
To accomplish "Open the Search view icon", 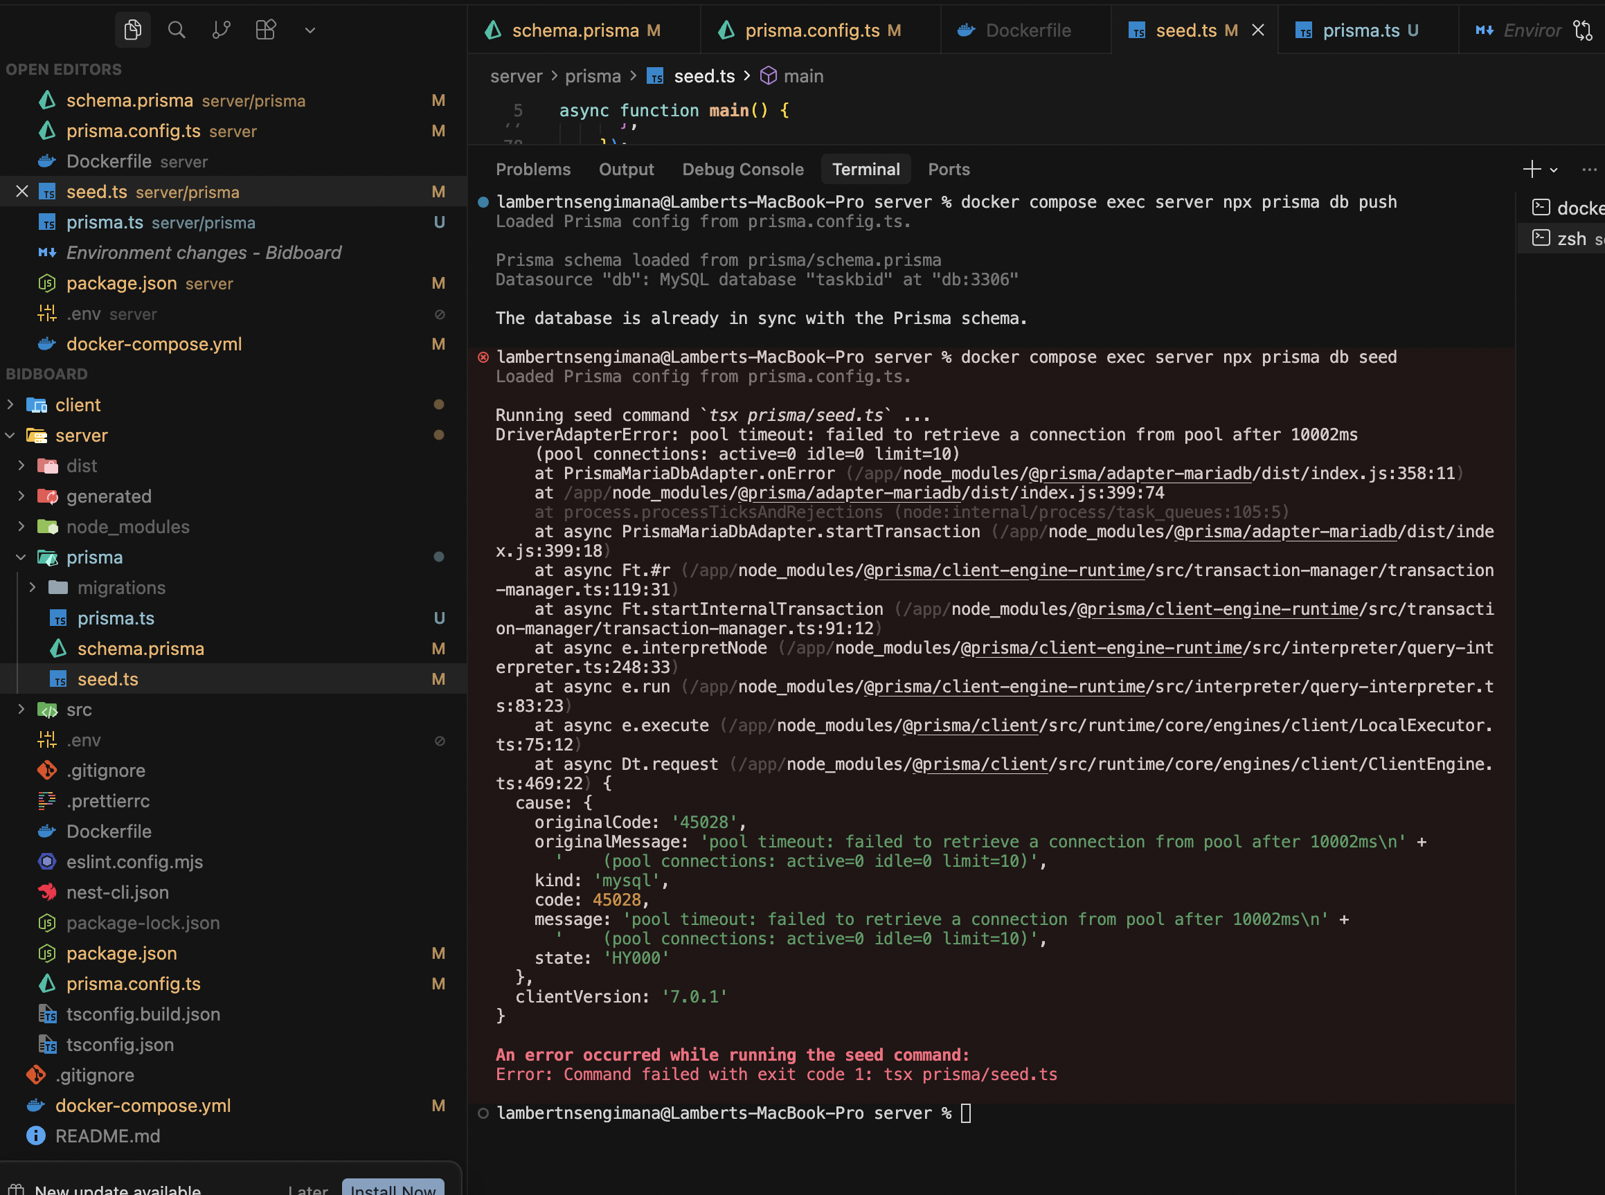I will (177, 30).
